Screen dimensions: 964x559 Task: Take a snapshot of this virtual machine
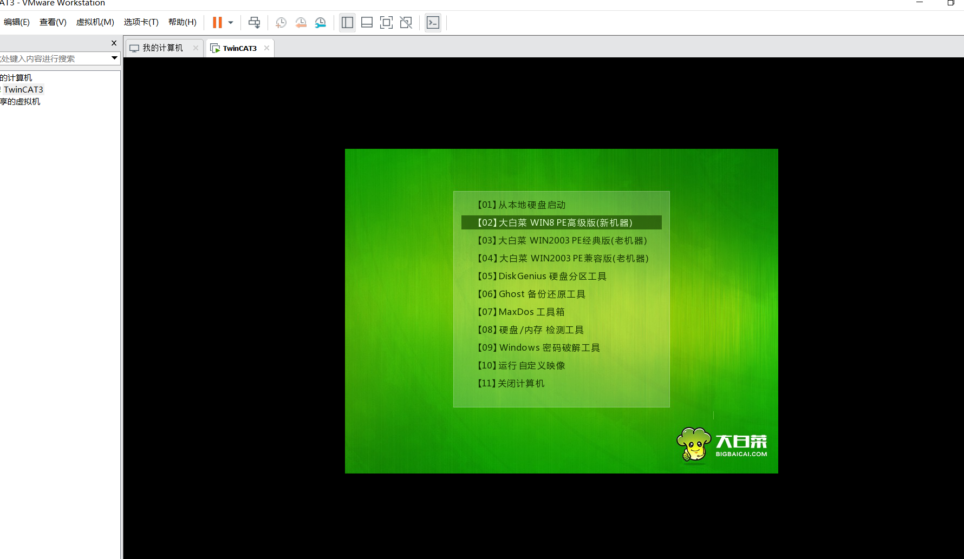tap(281, 22)
